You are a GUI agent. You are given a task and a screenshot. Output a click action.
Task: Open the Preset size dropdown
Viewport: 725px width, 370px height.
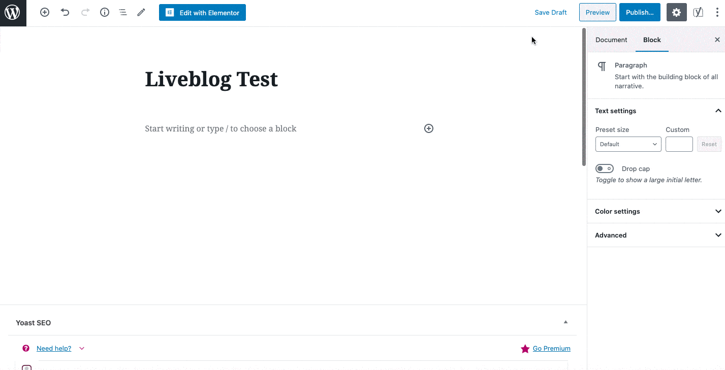pos(628,144)
